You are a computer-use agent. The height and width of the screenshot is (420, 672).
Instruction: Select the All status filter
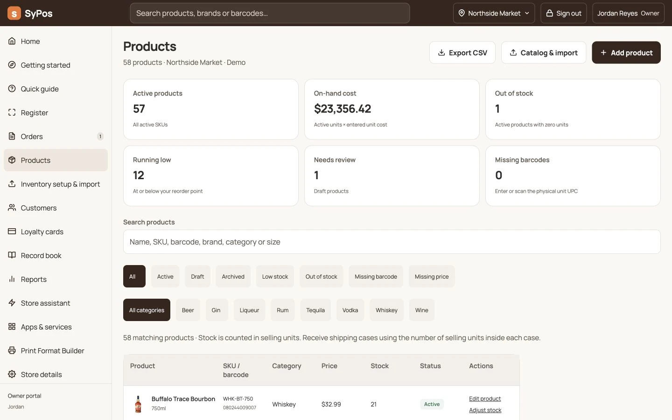[134, 276]
